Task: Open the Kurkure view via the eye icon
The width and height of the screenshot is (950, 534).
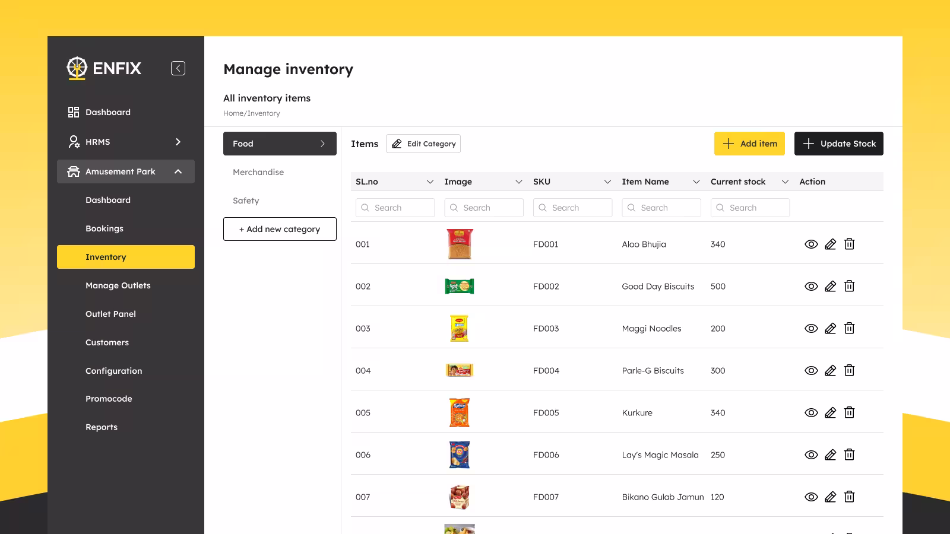Action: click(x=811, y=412)
